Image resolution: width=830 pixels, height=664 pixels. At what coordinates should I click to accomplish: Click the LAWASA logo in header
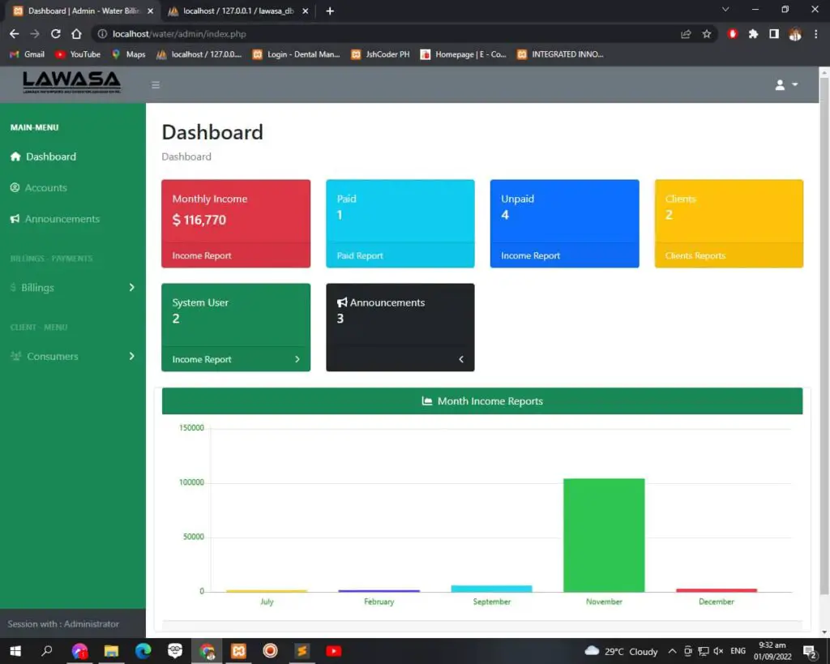point(71,82)
